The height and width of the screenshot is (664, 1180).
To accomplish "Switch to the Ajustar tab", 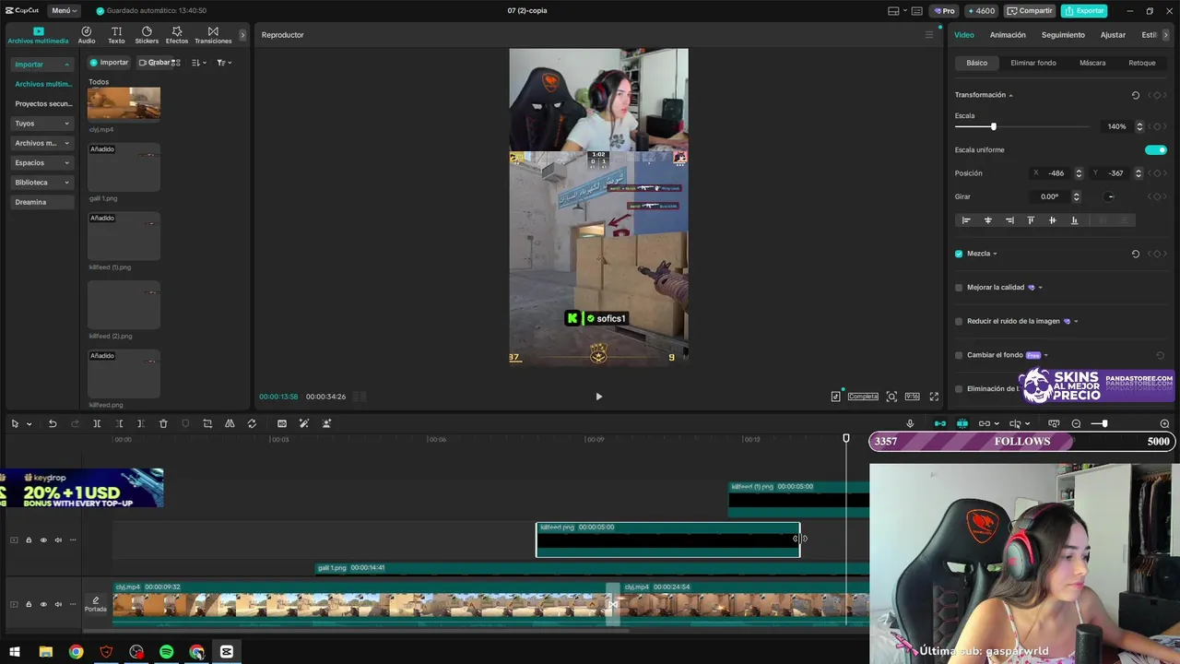I will coord(1113,35).
